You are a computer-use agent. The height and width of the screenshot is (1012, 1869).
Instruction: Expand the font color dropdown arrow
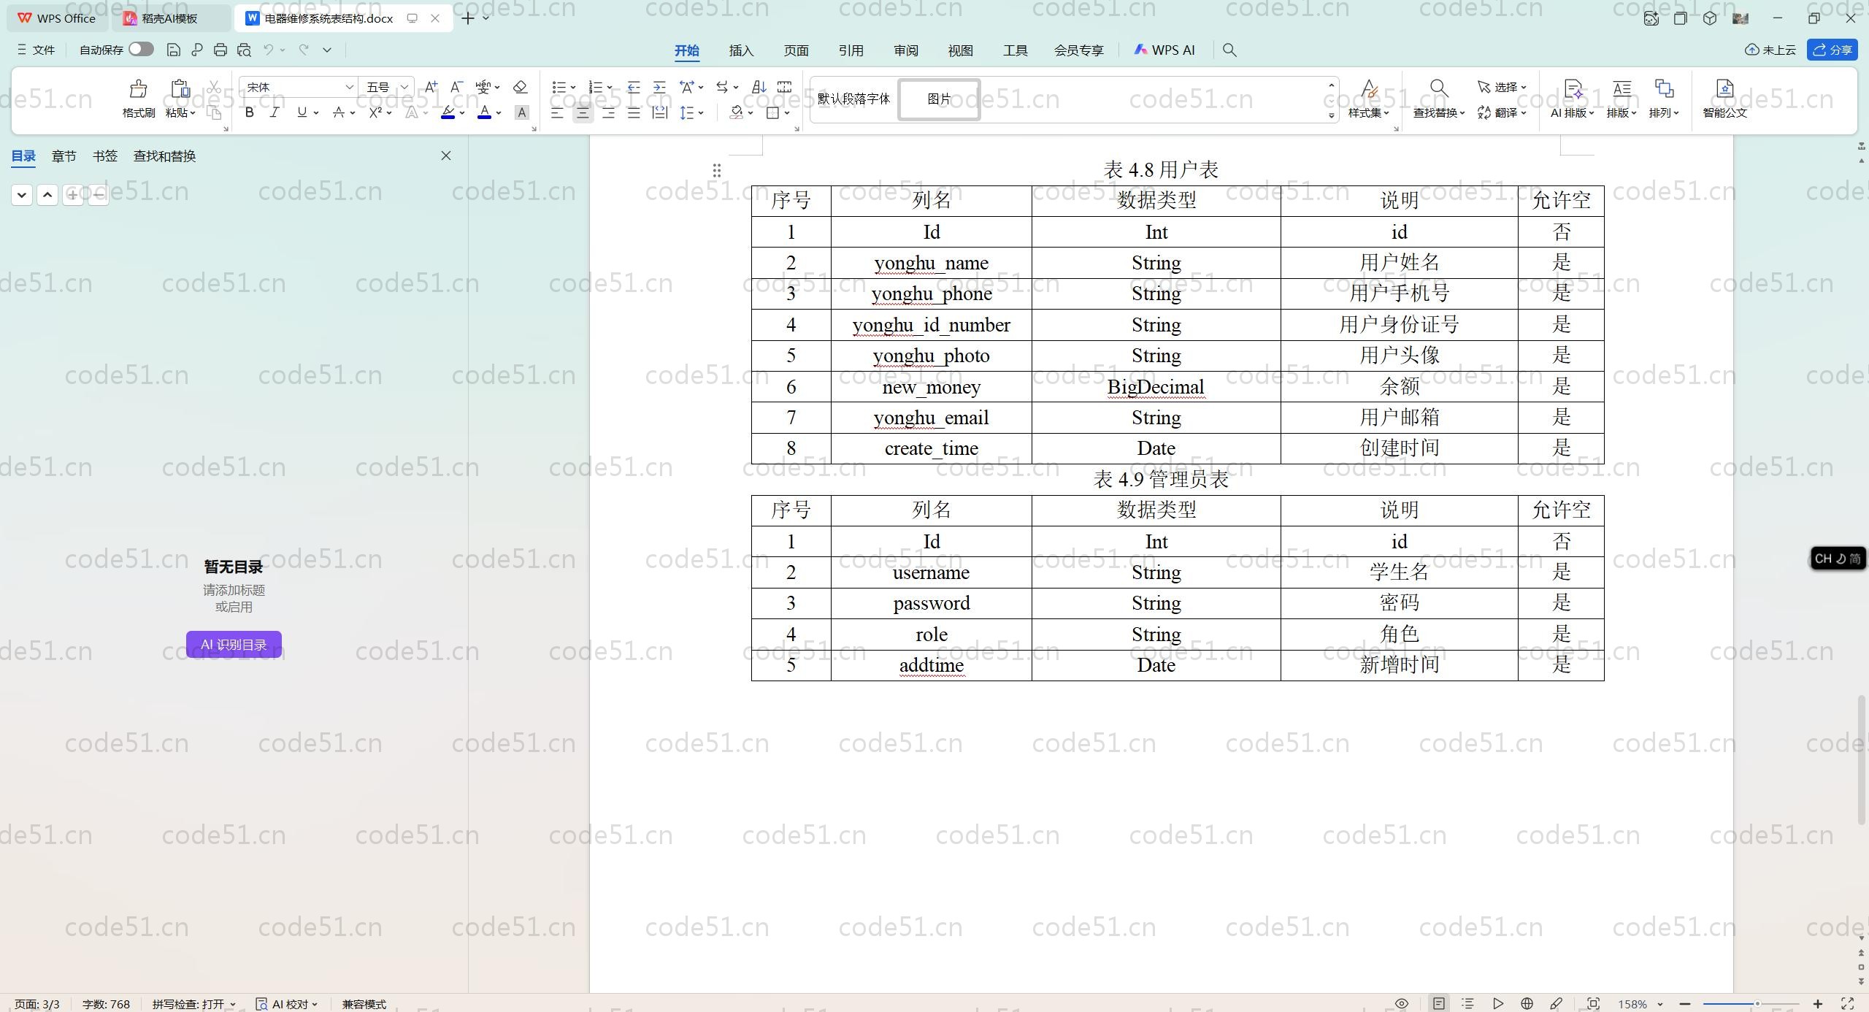(x=499, y=114)
